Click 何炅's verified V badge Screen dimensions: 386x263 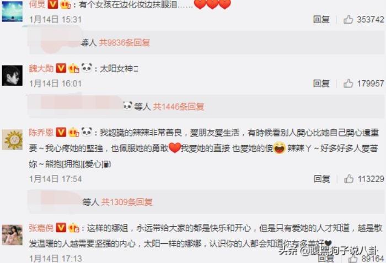53,4
